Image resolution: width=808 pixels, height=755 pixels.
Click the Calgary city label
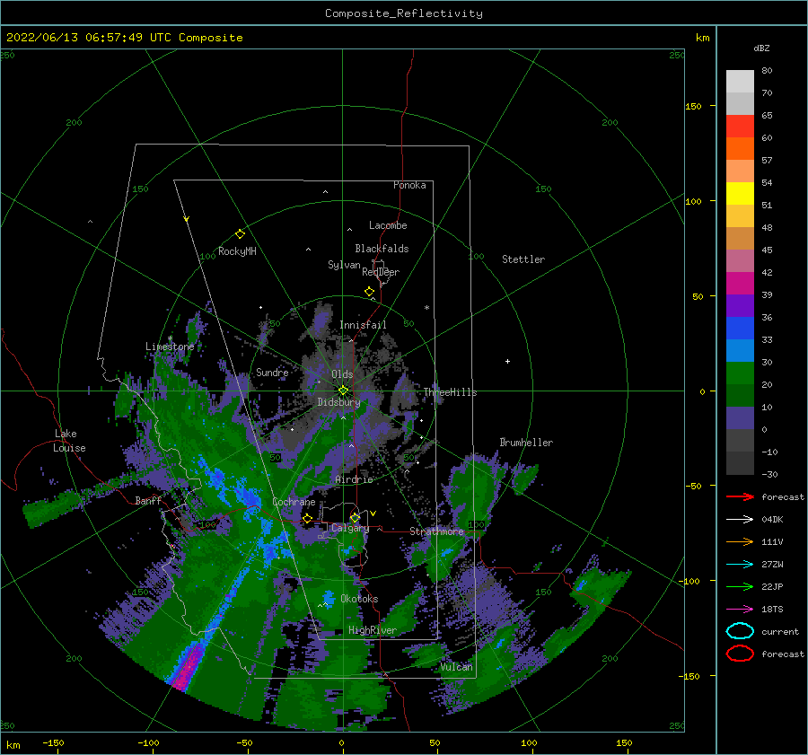350,528
